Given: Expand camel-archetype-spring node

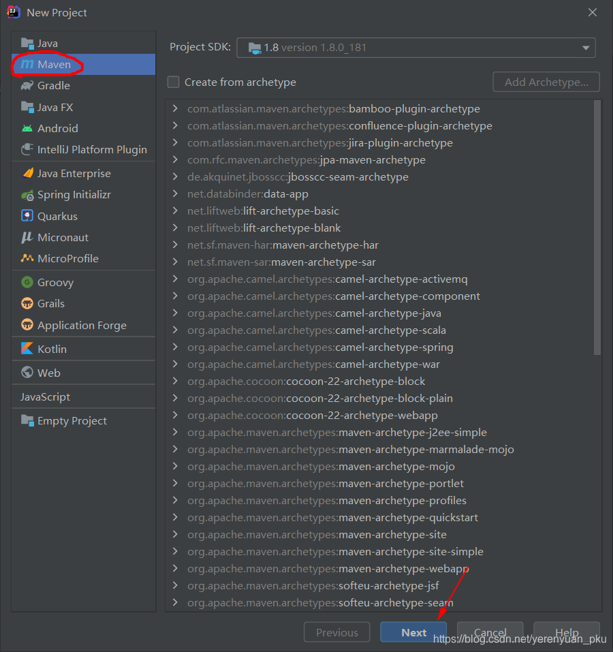Looking at the screenshot, I should (175, 347).
